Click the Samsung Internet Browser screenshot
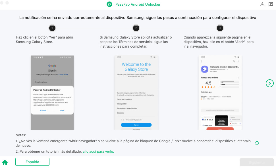This screenshot has height=168, width=276. click(x=220, y=92)
